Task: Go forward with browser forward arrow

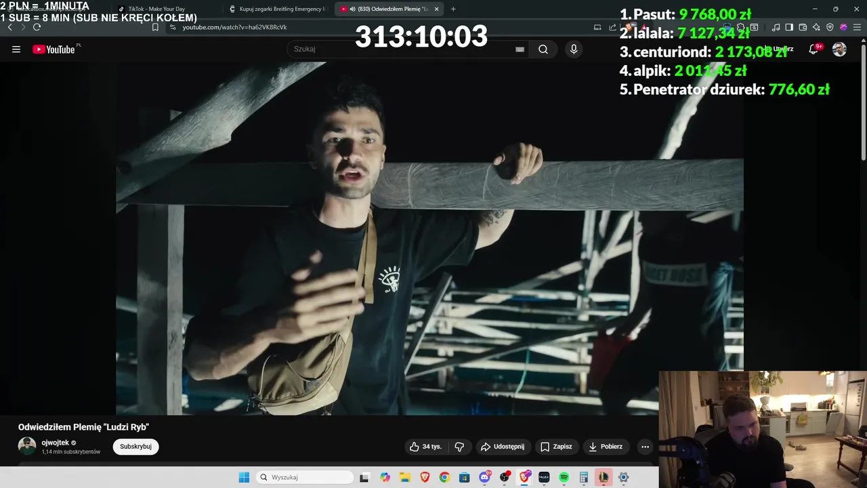Action: (23, 27)
